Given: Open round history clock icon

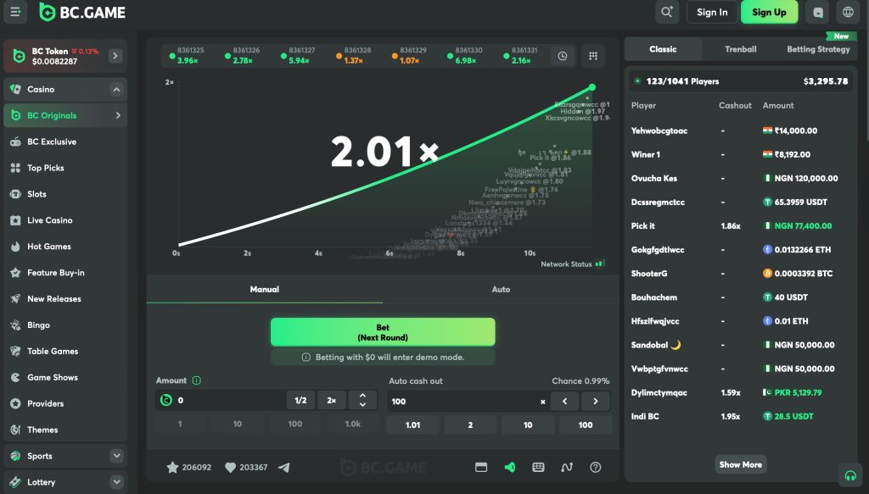Looking at the screenshot, I should tap(562, 56).
